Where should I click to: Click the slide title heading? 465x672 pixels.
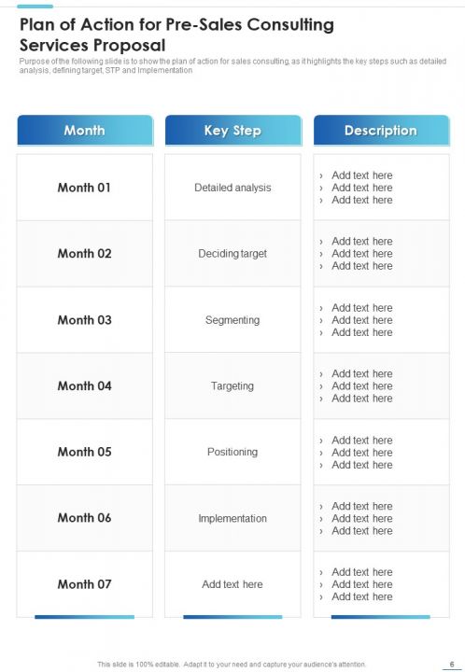176,35
